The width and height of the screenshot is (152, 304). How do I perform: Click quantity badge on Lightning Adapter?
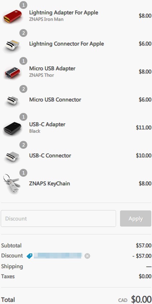(x=23, y=5)
